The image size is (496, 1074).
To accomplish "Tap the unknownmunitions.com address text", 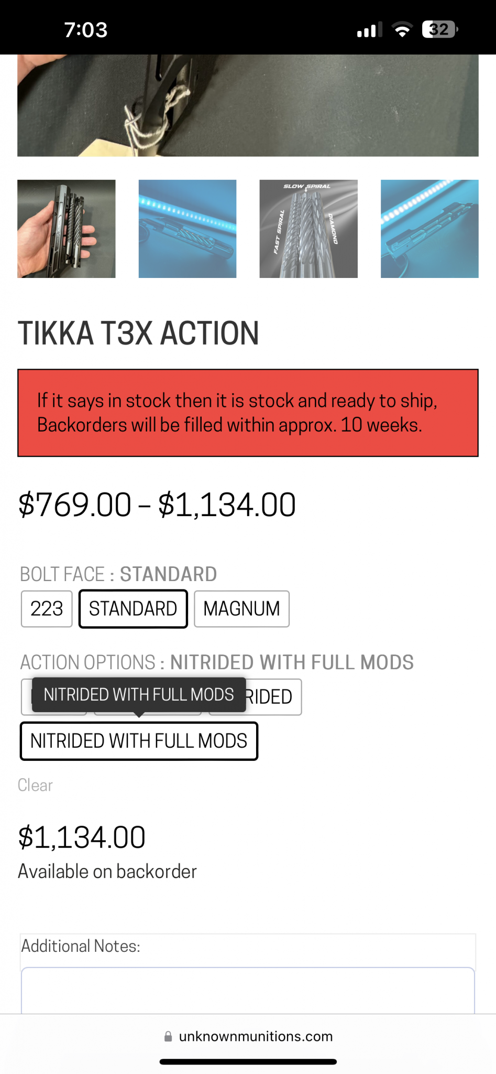I will [256, 1036].
